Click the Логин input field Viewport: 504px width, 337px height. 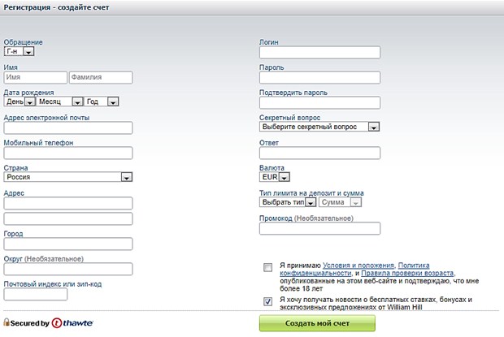tap(319, 53)
